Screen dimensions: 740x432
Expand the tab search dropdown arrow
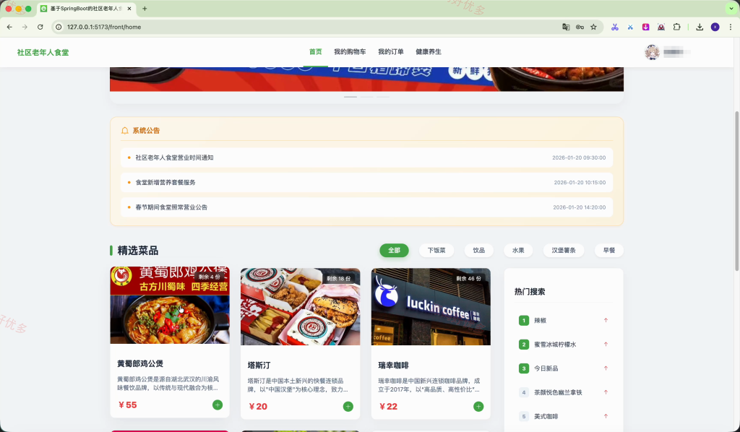(731, 9)
